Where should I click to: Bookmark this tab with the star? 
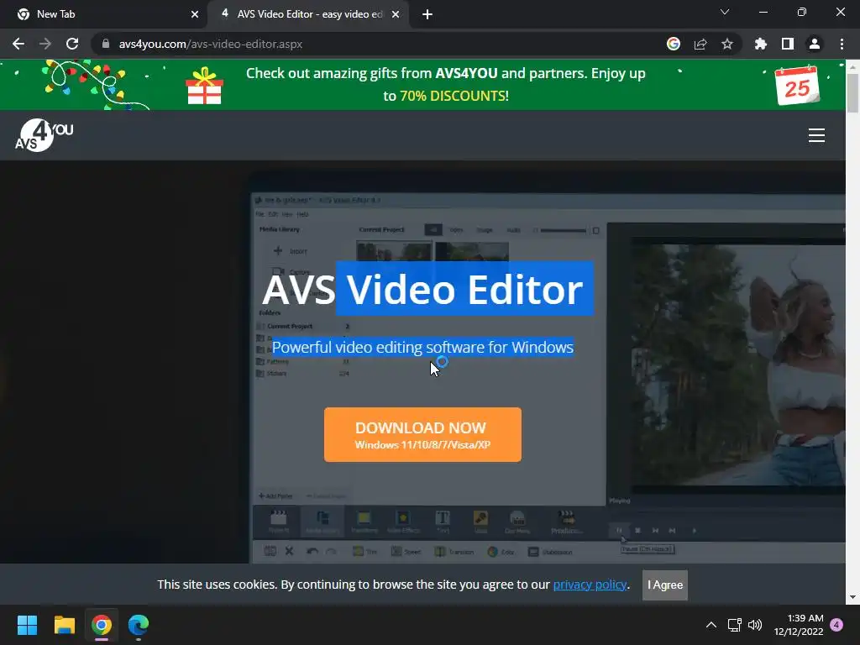[x=727, y=44]
